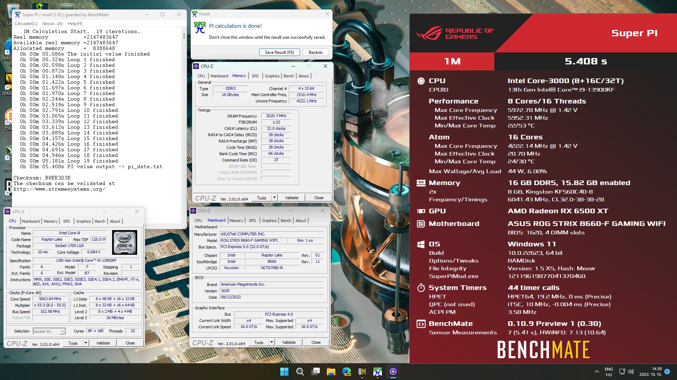677x380 pixels.
Task: Click Super PI title bar icon
Action: 17,14
